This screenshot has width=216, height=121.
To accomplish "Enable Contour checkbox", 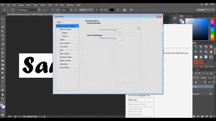I will [60, 33].
